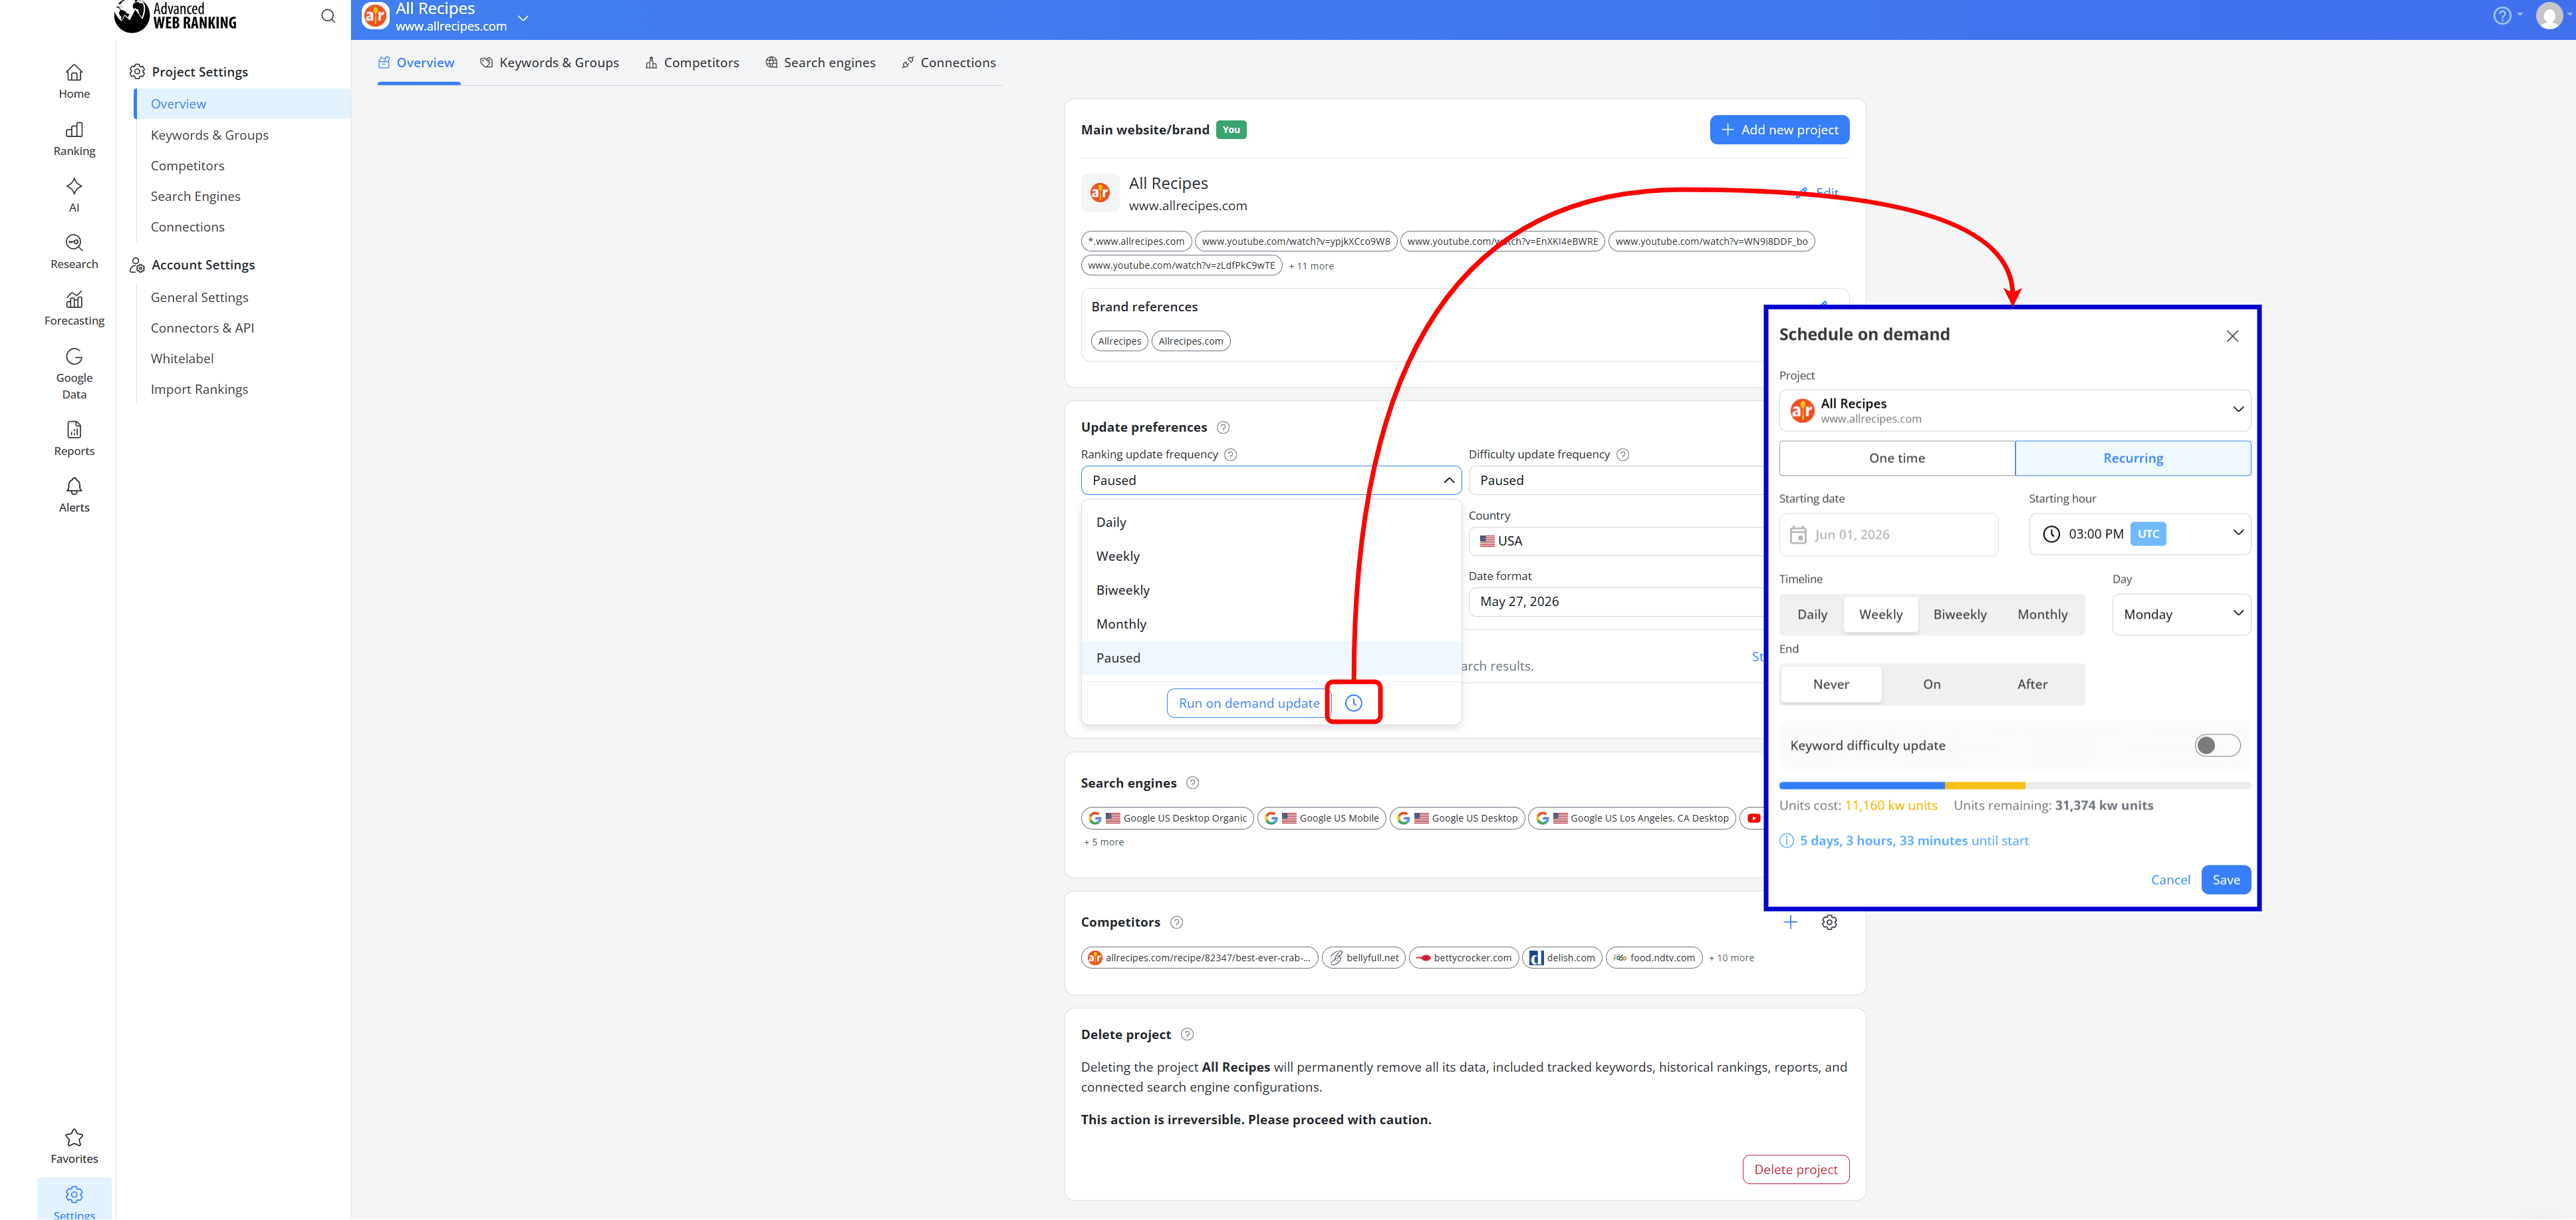Image resolution: width=2576 pixels, height=1220 pixels.
Task: Open the Home section in sidebar
Action: click(74, 82)
